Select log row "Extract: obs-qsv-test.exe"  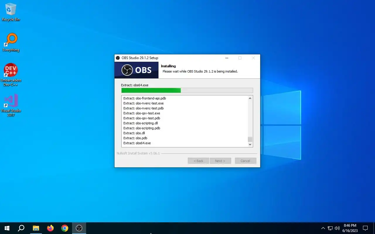185,113
